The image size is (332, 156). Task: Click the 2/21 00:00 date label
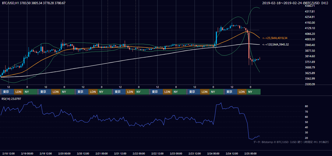click(x=102, y=153)
